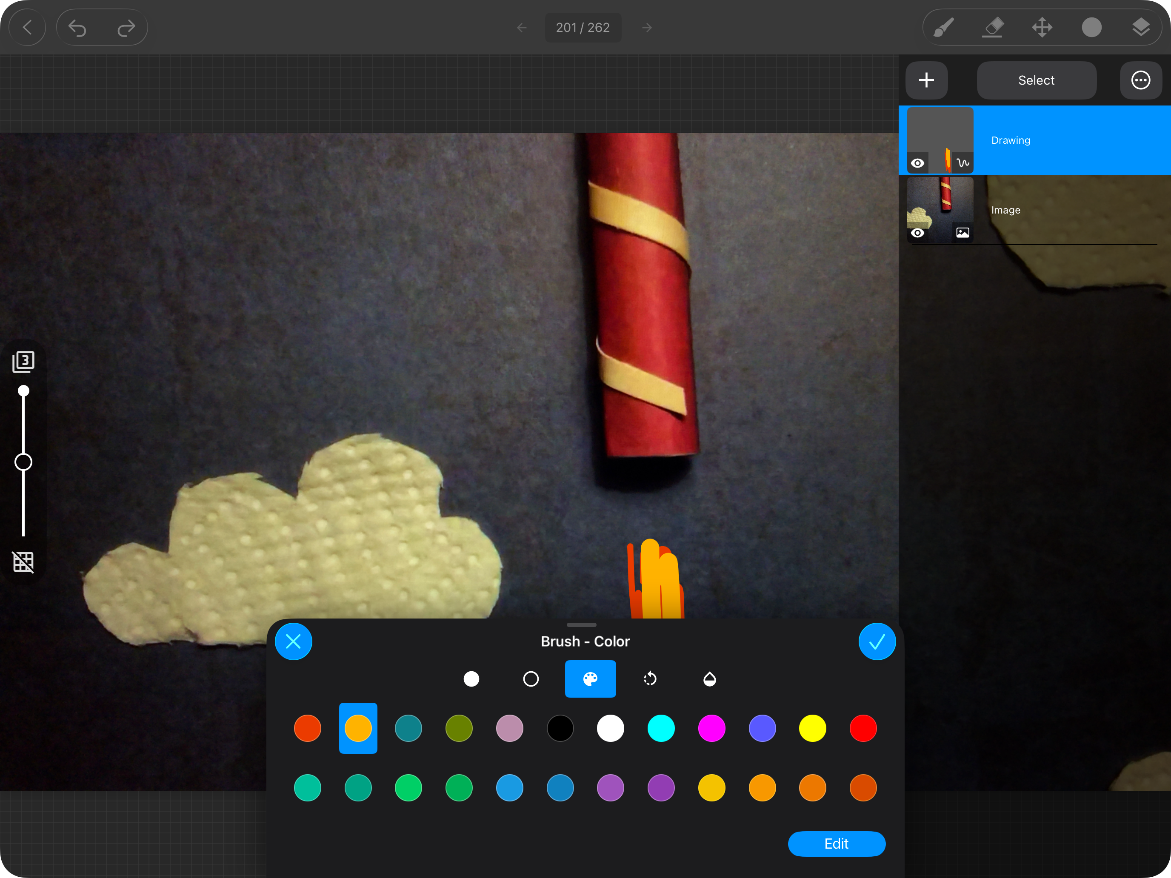Pick the burnt orange last swatch
This screenshot has height=878, width=1171.
pyautogui.click(x=863, y=788)
